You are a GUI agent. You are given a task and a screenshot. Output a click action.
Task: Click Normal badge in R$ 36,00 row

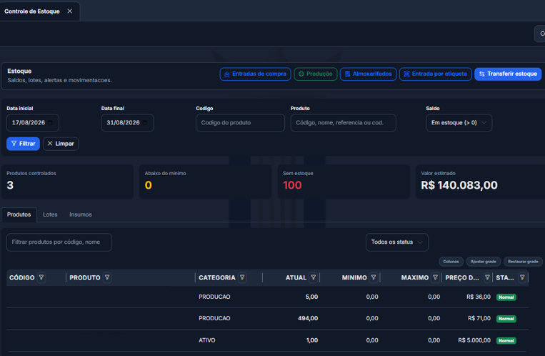point(506,297)
